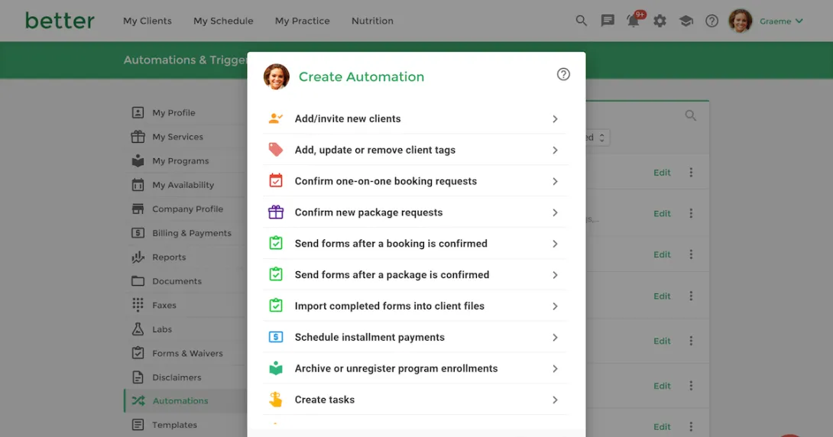
Task: Open the chat messages icon
Action: (608, 21)
